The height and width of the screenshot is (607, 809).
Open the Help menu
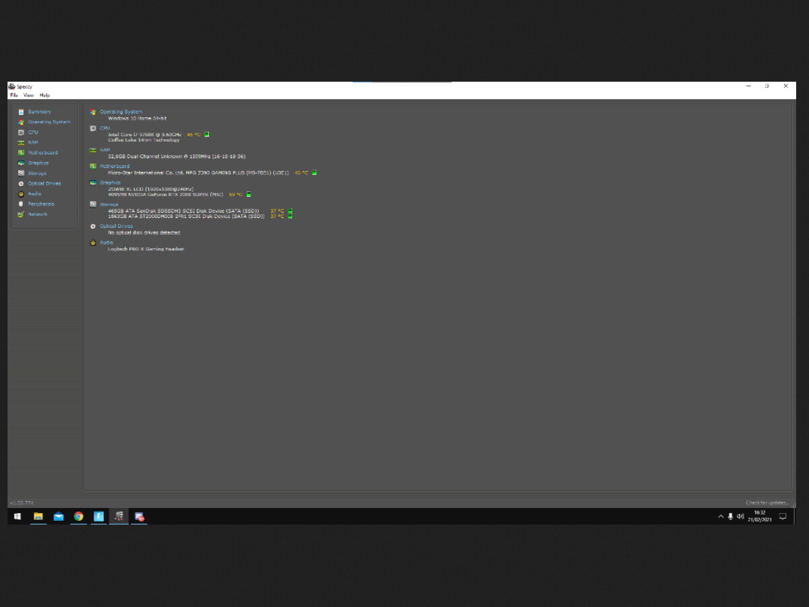[x=44, y=95]
